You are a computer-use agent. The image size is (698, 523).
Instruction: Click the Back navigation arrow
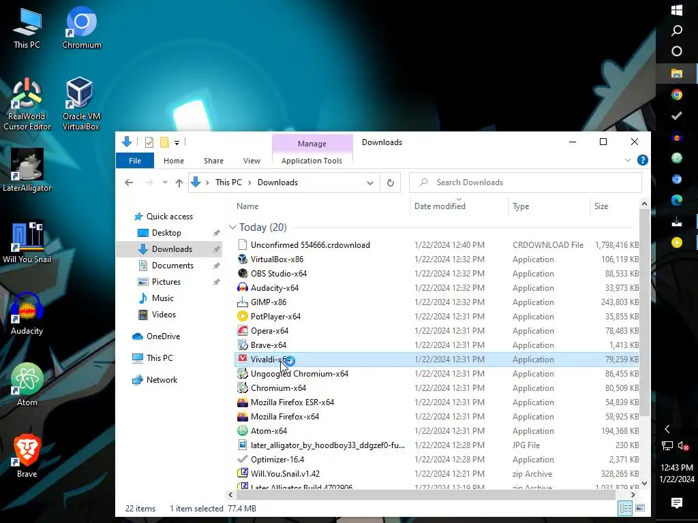pos(129,183)
